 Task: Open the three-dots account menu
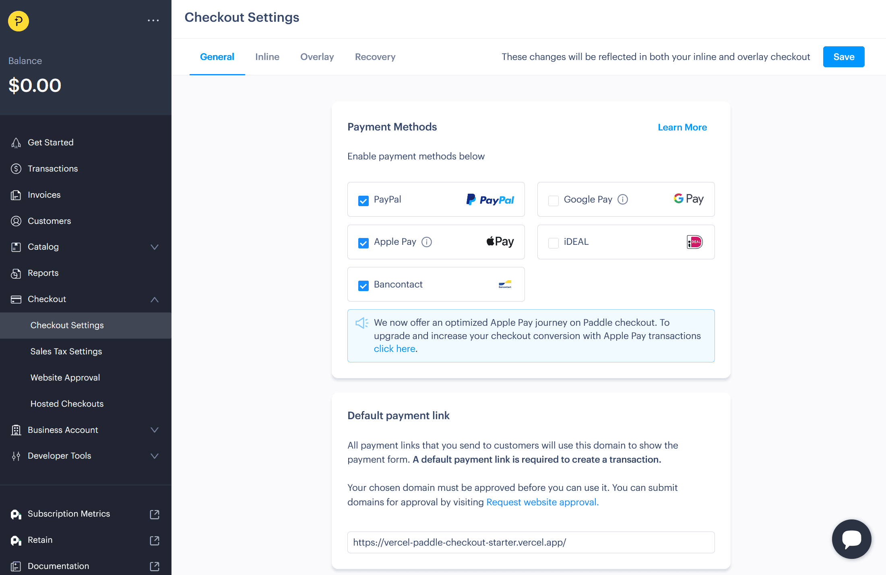153,20
